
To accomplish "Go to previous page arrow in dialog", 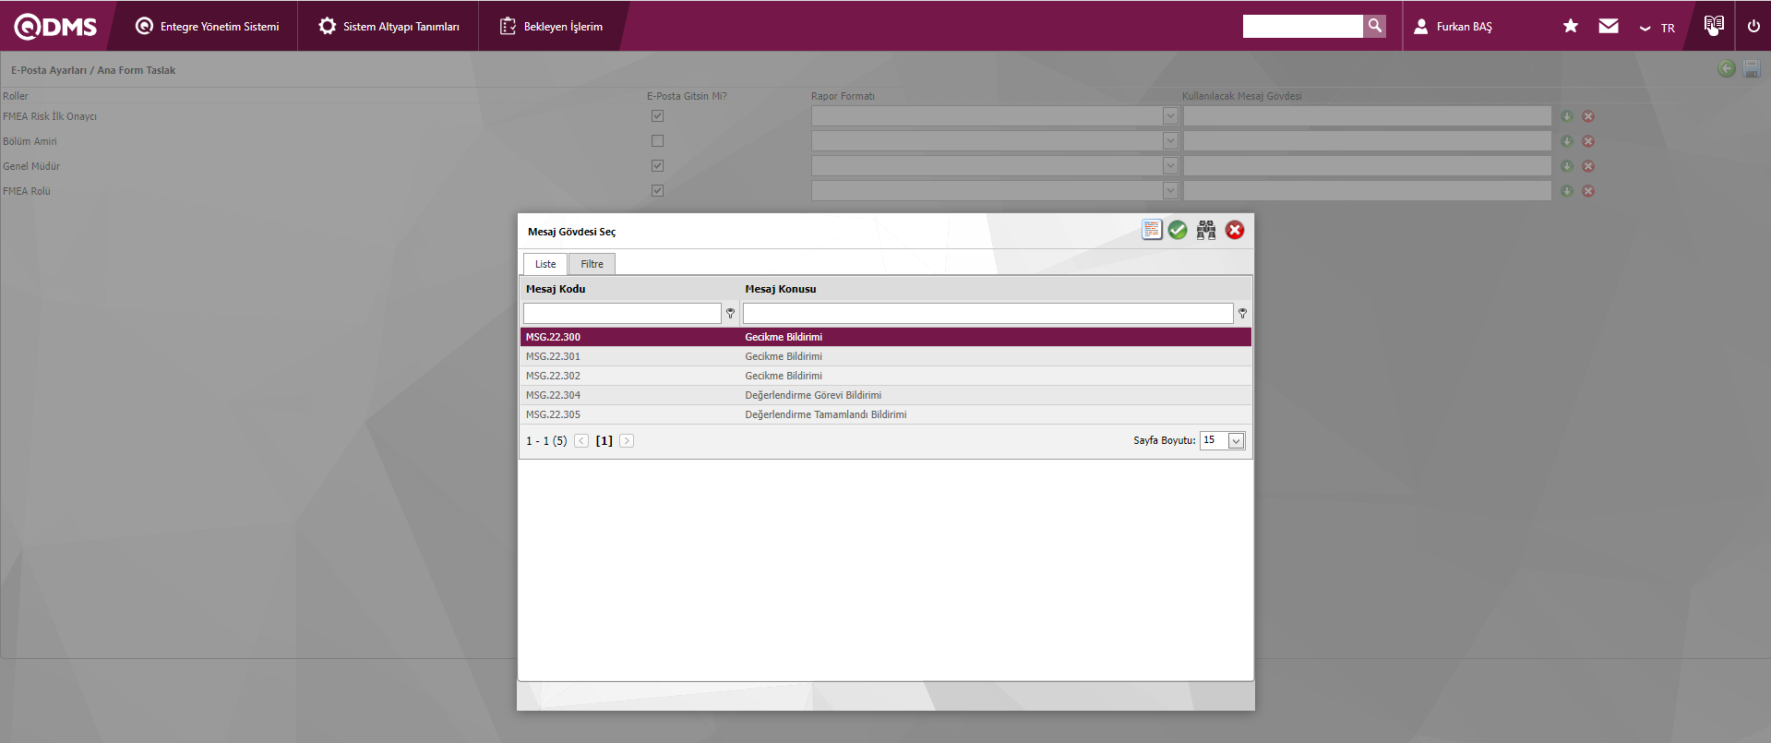I will pos(581,441).
